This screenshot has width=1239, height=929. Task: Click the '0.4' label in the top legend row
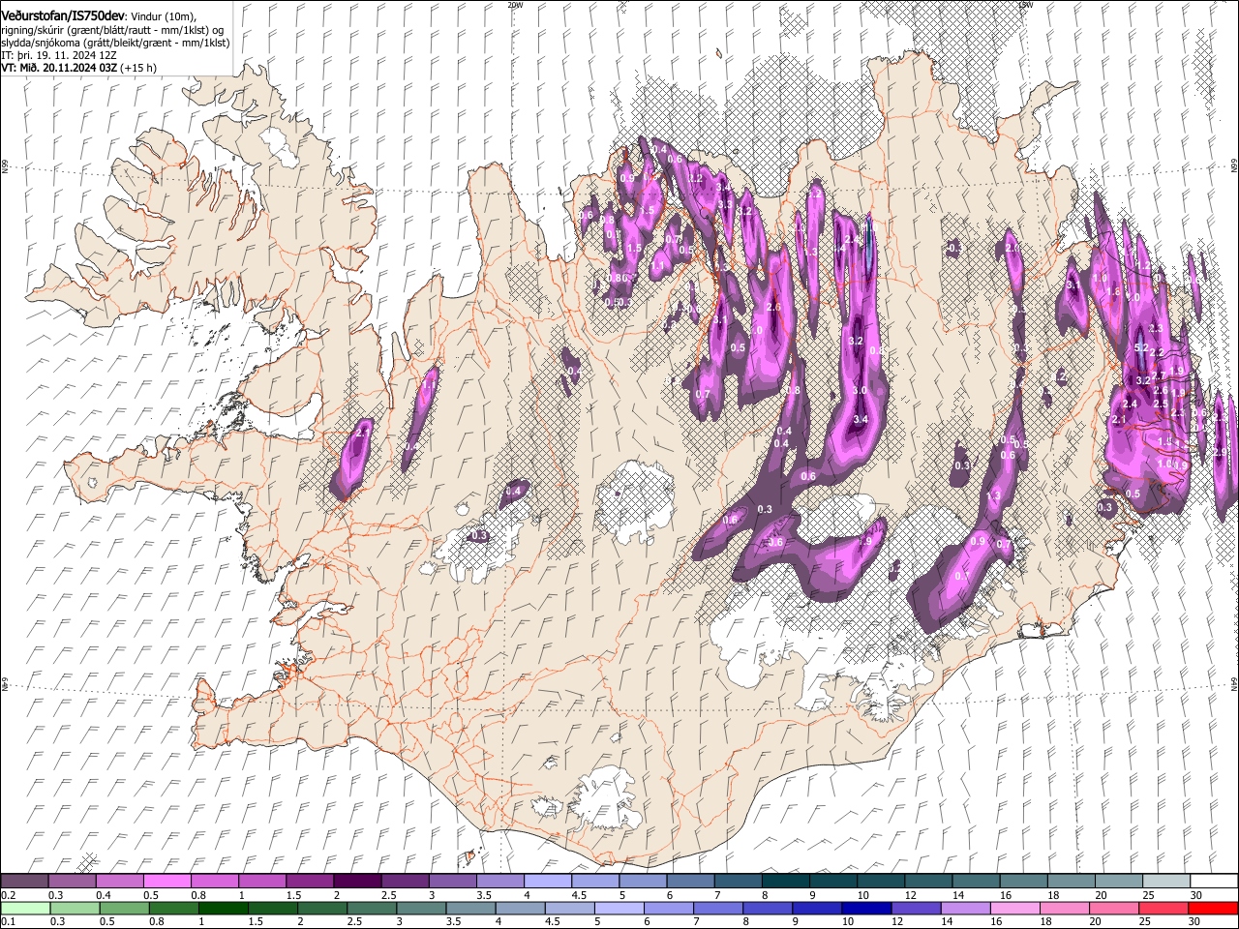coord(104,895)
